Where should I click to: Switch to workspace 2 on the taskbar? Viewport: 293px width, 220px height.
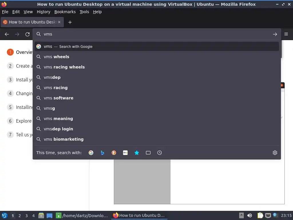[20, 216]
